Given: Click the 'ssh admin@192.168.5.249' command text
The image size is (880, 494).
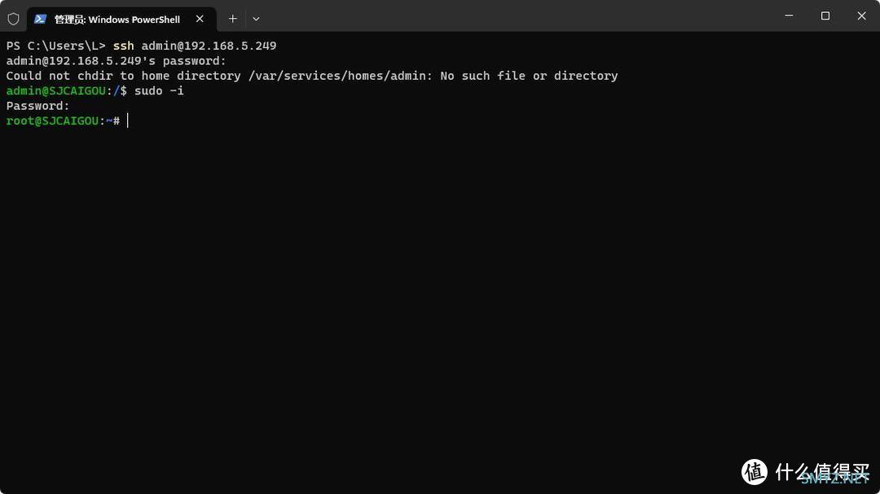Looking at the screenshot, I should [195, 46].
